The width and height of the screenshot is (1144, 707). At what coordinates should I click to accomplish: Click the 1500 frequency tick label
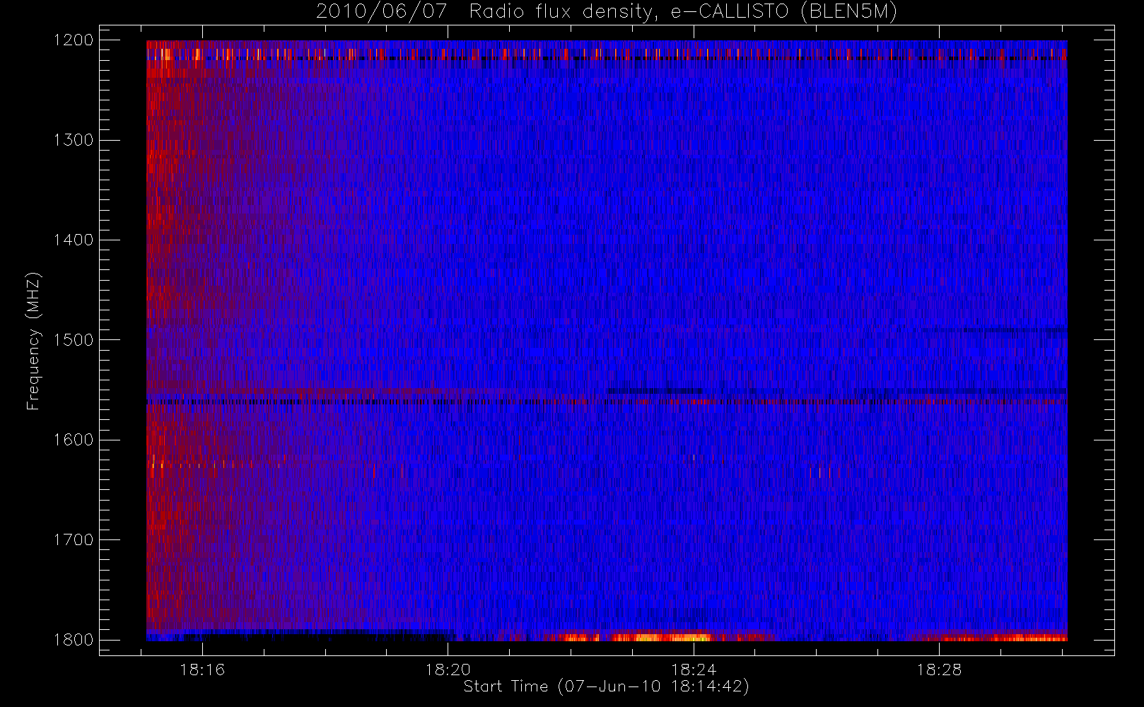click(x=74, y=340)
